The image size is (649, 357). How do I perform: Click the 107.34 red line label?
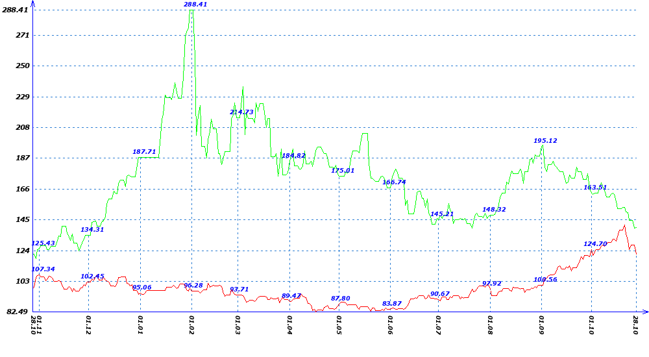click(43, 269)
